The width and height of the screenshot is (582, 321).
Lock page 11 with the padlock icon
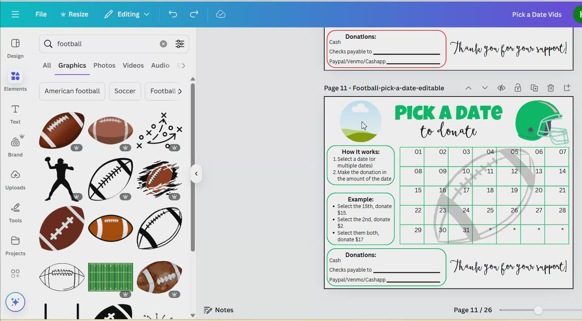518,88
